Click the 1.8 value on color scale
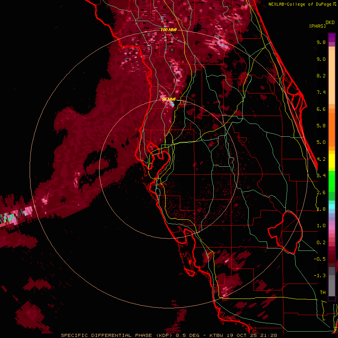Viewport: 338px width, 338px height. point(321,209)
